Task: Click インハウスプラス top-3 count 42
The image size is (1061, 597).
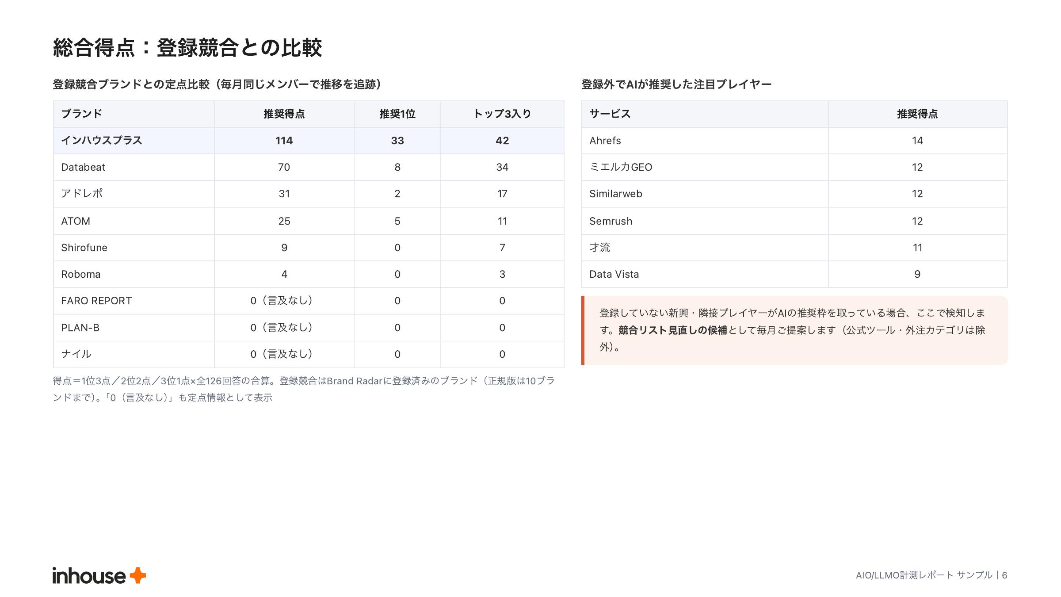Action: (502, 141)
